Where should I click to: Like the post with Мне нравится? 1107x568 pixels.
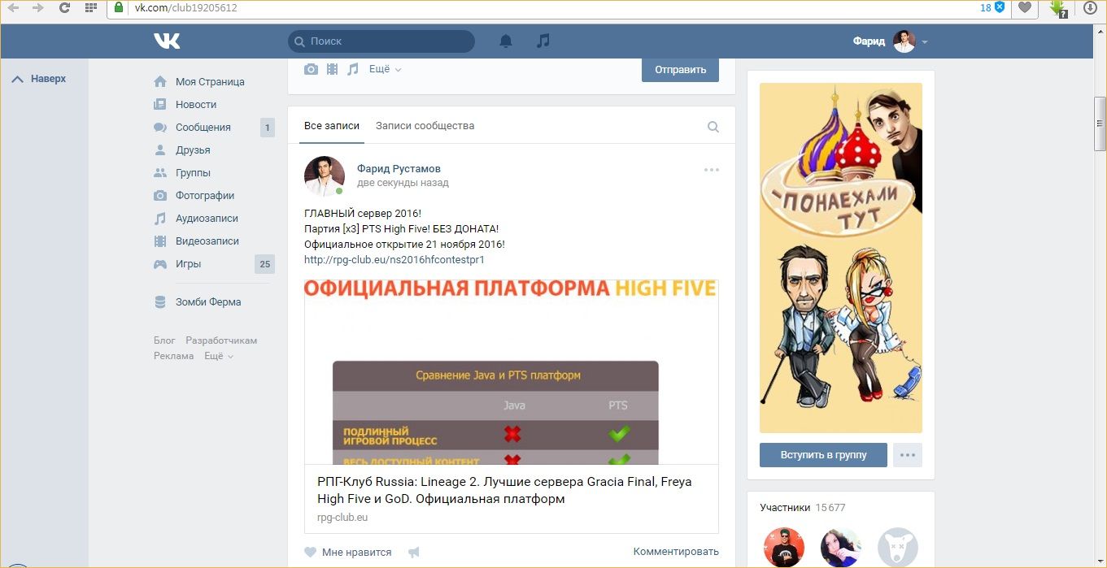pyautogui.click(x=348, y=553)
